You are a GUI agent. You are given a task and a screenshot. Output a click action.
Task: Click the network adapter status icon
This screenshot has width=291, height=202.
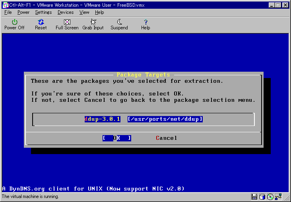click(x=278, y=197)
